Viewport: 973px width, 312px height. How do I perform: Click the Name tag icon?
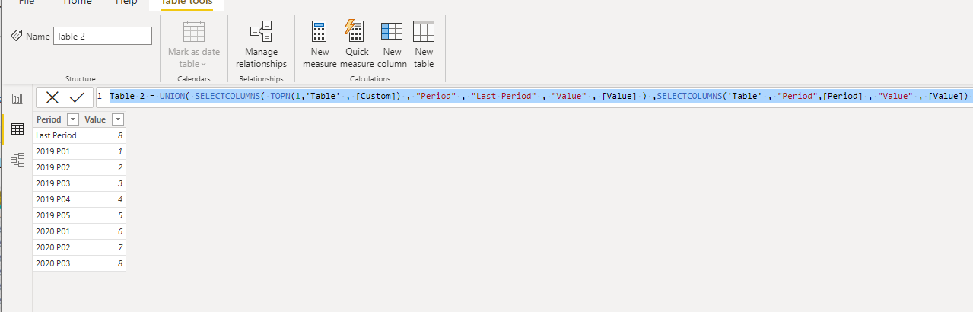pyautogui.click(x=16, y=36)
